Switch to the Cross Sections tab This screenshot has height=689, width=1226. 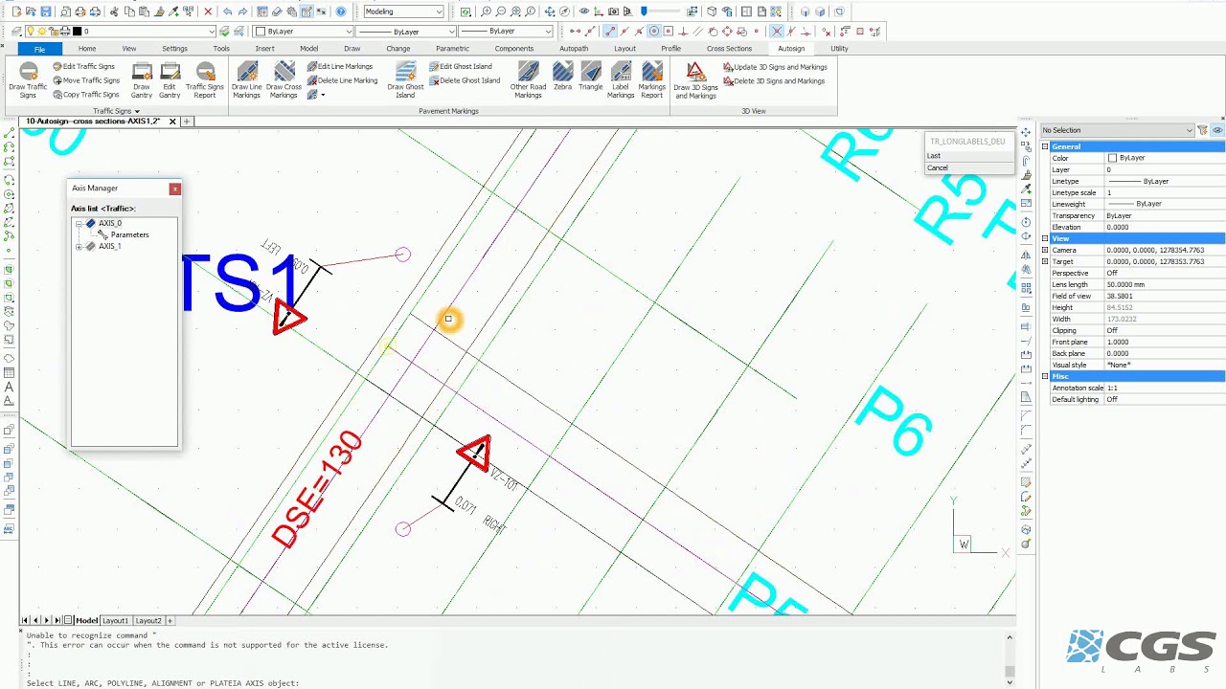click(x=729, y=48)
